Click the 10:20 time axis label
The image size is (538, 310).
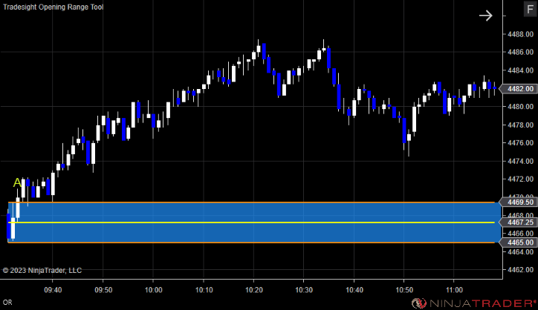[x=254, y=290]
